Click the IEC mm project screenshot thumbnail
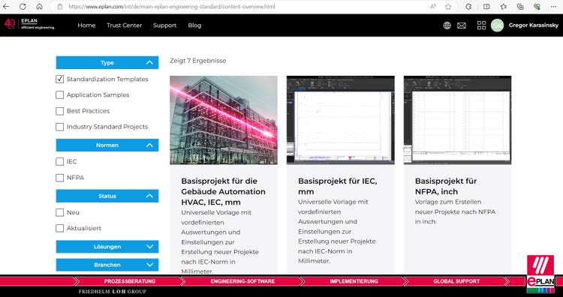 [340, 120]
